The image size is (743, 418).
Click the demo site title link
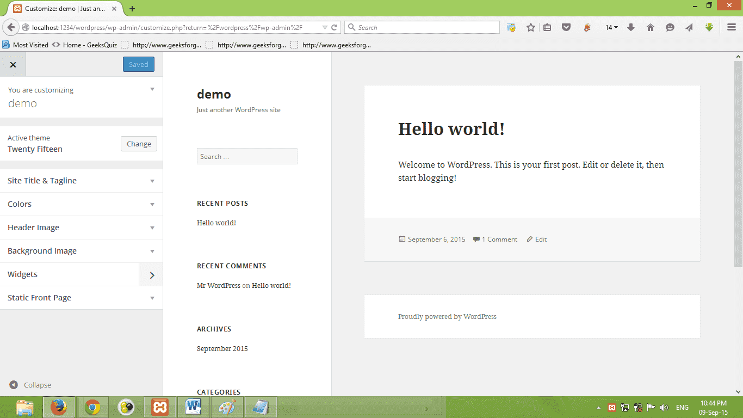pyautogui.click(x=214, y=94)
